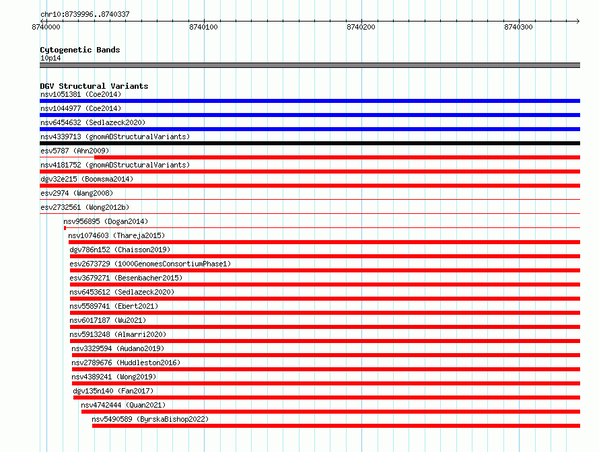The width and height of the screenshot is (599, 452).
Task: Click nsv5913248 (Almarri2020) label
Action: click(x=118, y=334)
